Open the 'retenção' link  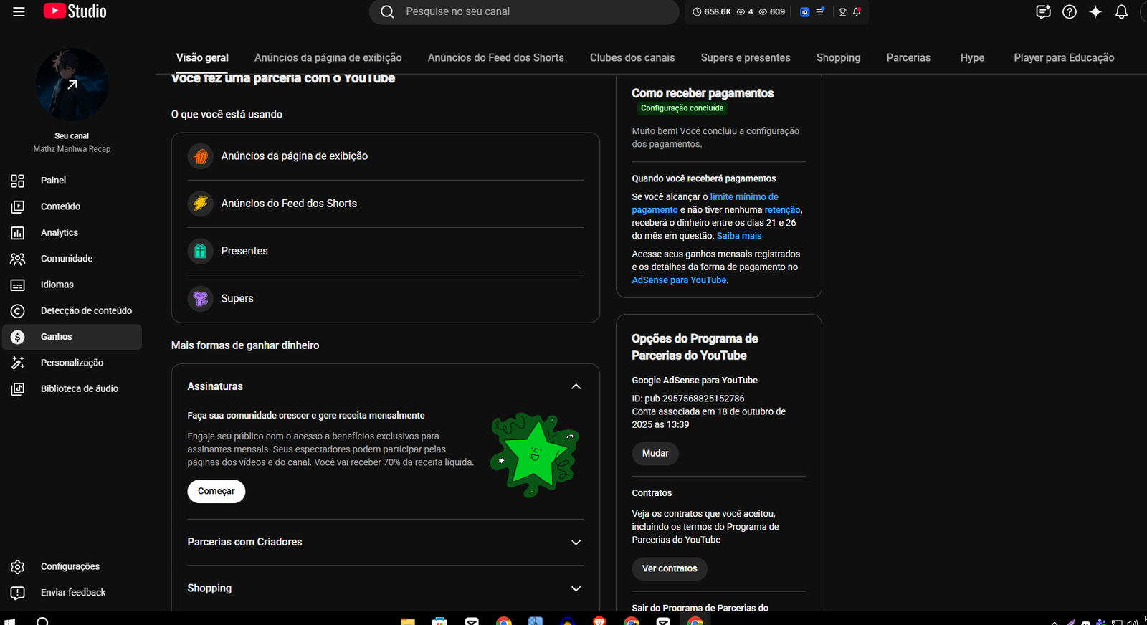coord(782,210)
